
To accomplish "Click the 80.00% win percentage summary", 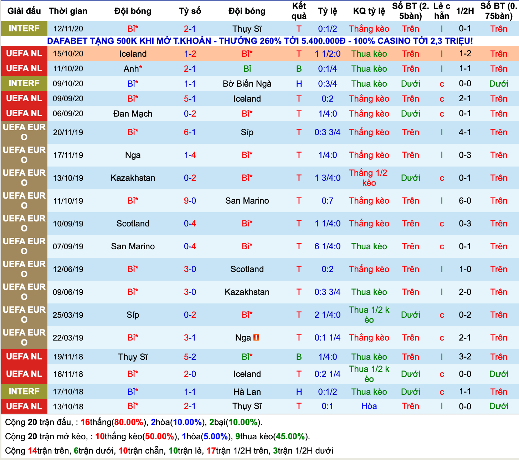I will point(128,422).
